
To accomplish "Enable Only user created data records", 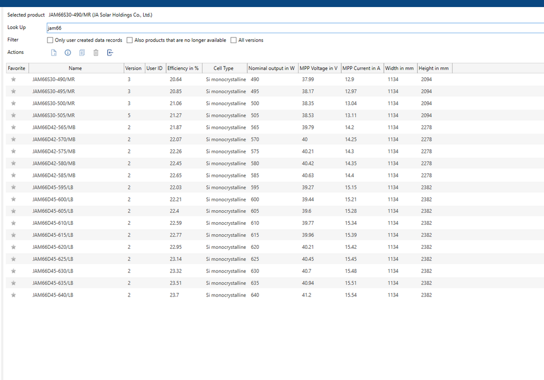I will tap(51, 40).
